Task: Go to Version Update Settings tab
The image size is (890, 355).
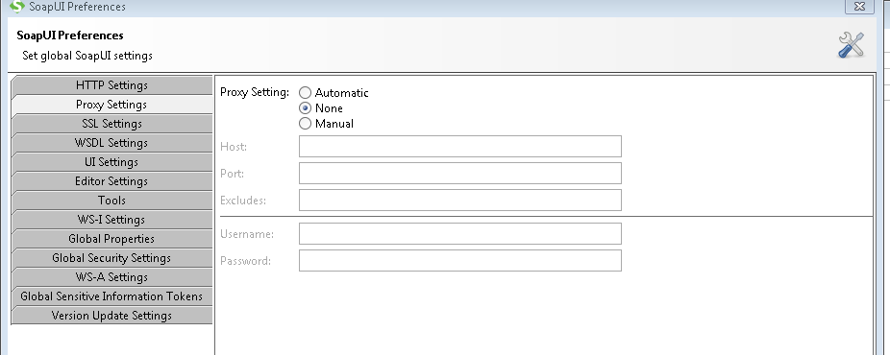Action: point(111,317)
